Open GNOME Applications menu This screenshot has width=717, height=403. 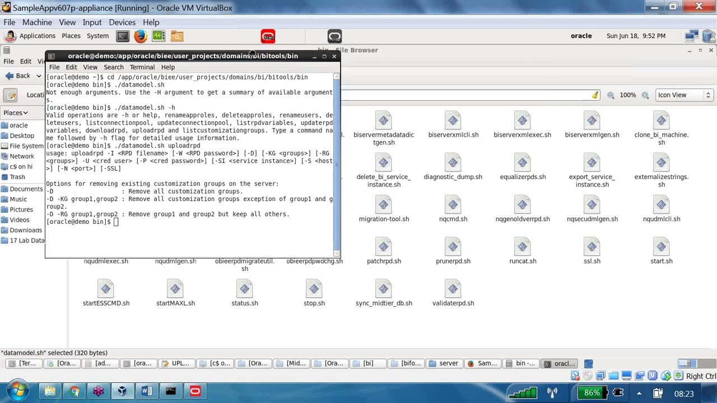[x=38, y=36]
